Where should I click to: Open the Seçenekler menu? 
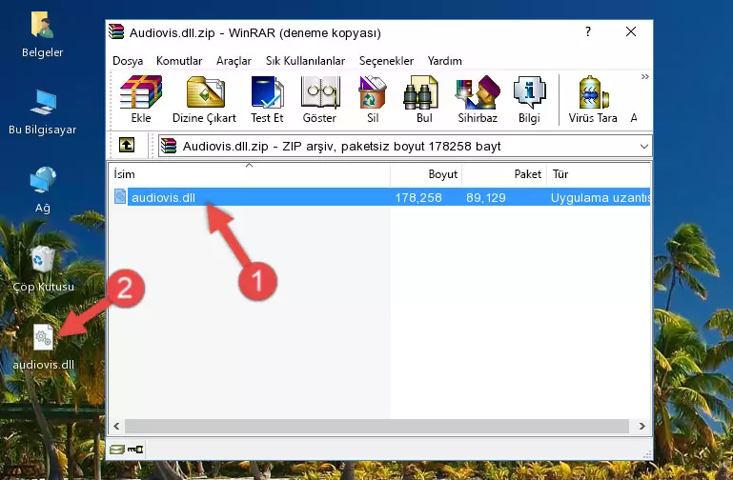[x=386, y=61]
